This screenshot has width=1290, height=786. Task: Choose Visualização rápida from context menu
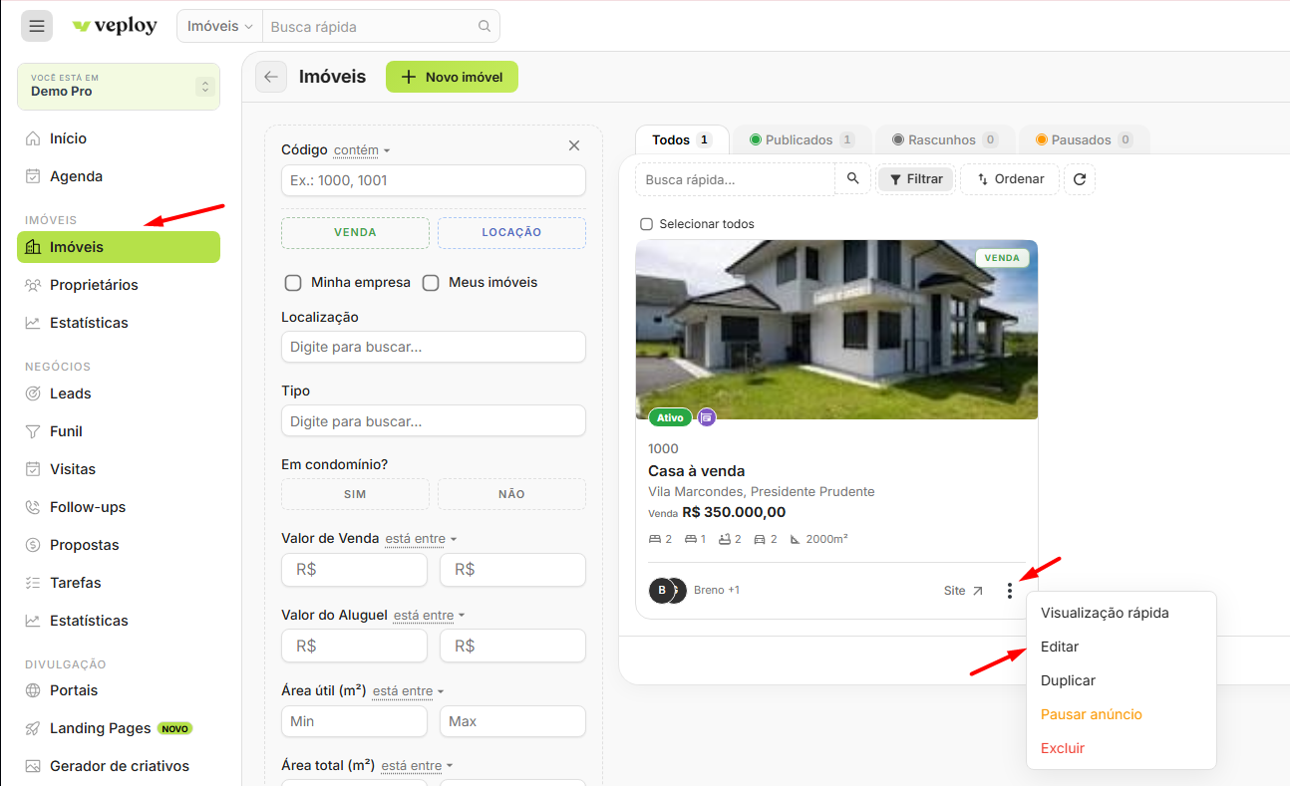point(1122,613)
